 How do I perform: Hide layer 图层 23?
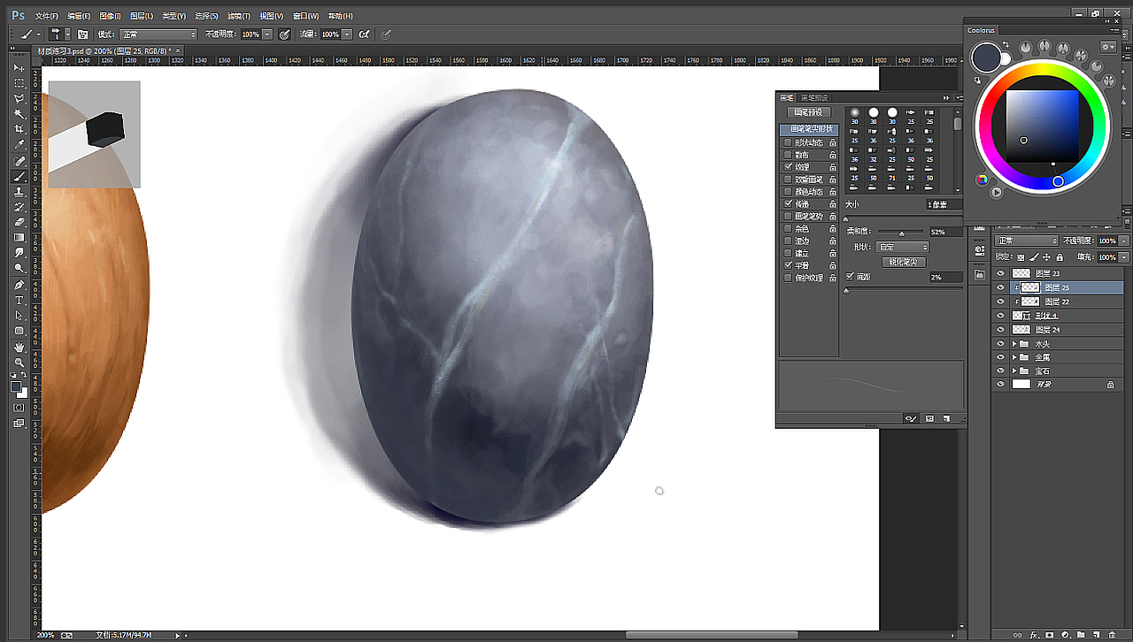[x=1000, y=273]
